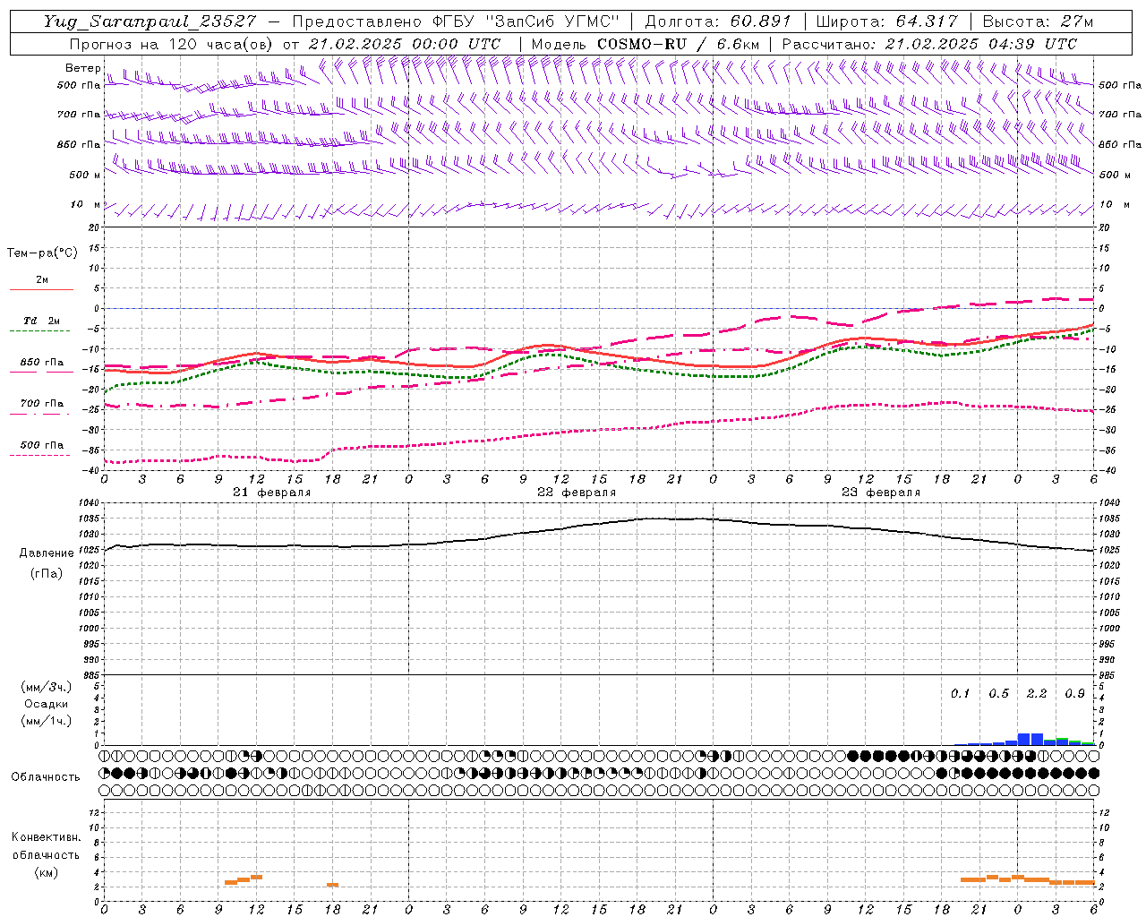Click the Давление pressure panel label
This screenshot has width=1146, height=917.
point(45,553)
